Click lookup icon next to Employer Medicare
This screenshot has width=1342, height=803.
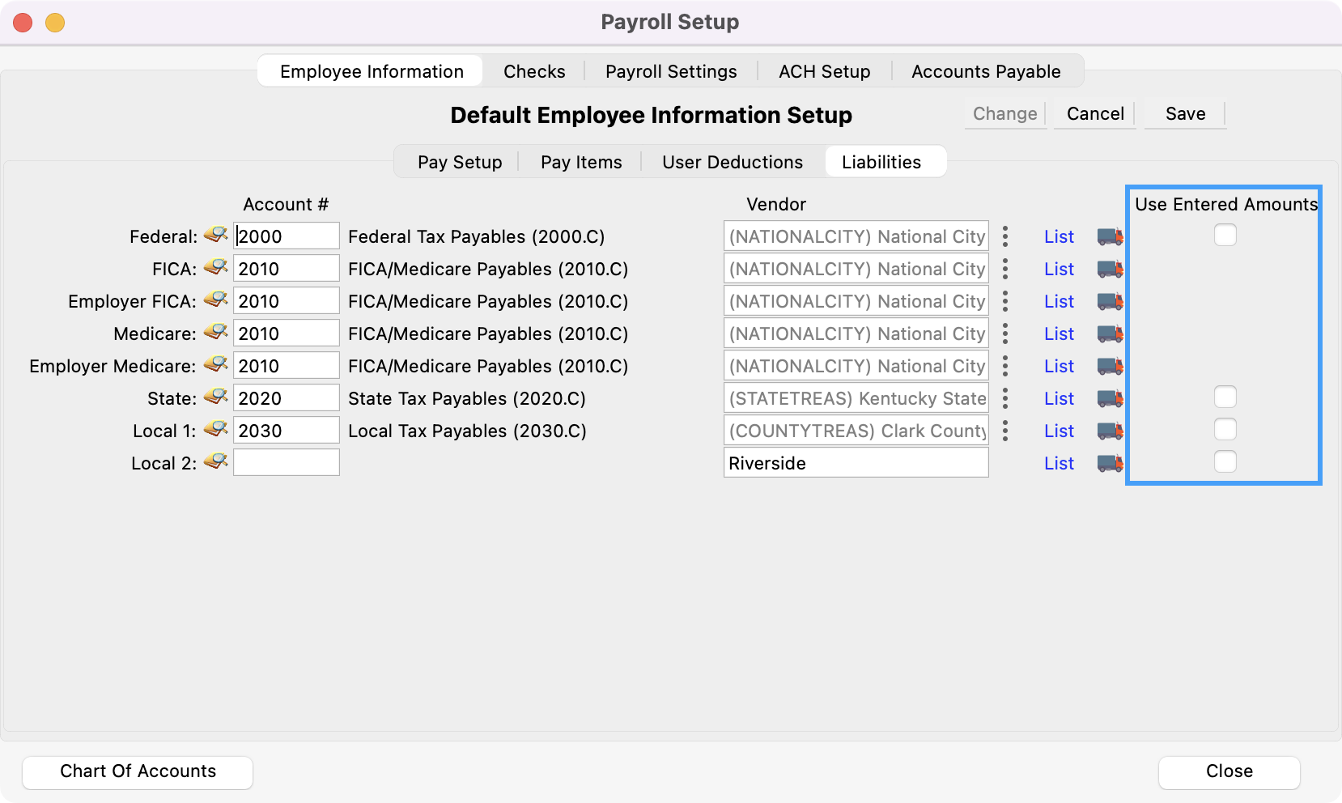215,365
